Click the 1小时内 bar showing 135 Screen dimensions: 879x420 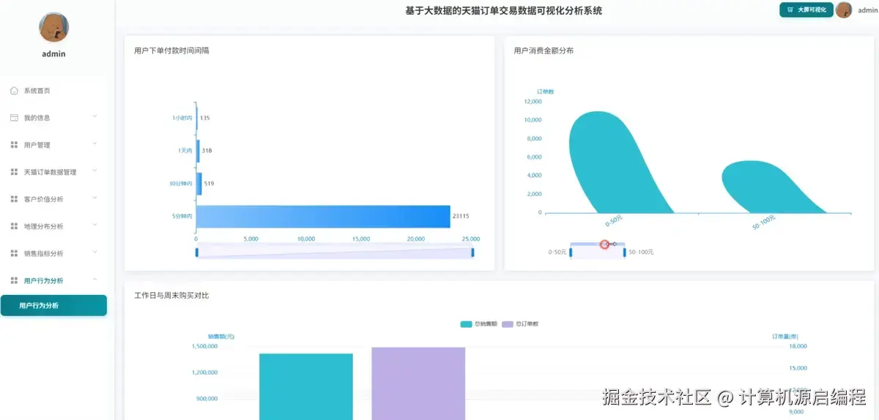(197, 118)
